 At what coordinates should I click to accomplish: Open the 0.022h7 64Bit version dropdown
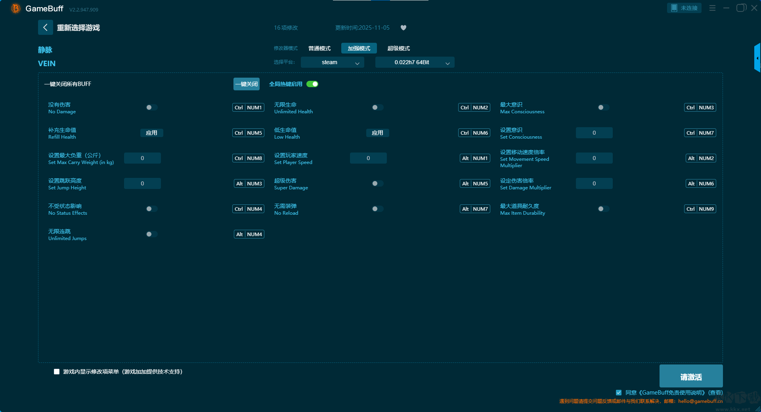tap(415, 62)
